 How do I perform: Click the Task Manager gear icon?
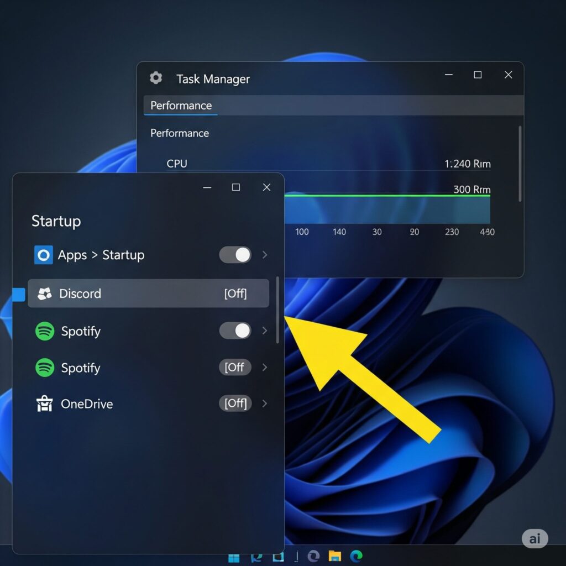[x=156, y=78]
